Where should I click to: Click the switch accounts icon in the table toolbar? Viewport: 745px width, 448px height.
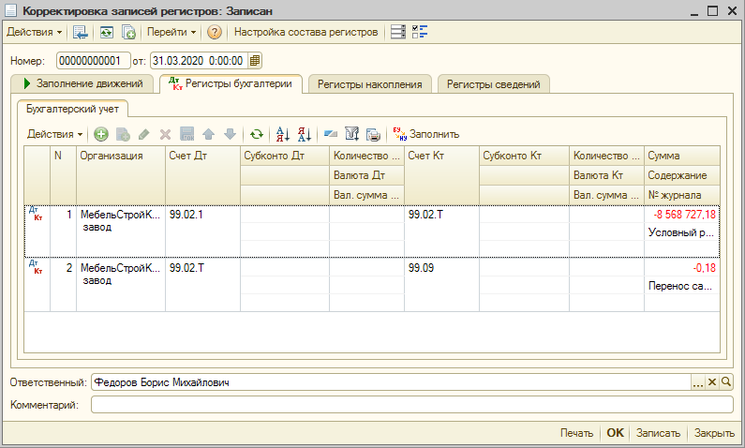(x=330, y=134)
